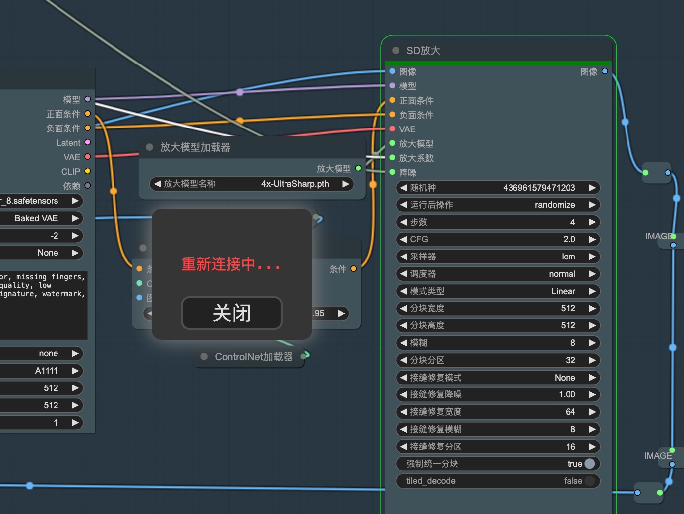Open the 采样器 lcm dropdown
Viewport: 684px width, 514px height.
coord(498,257)
